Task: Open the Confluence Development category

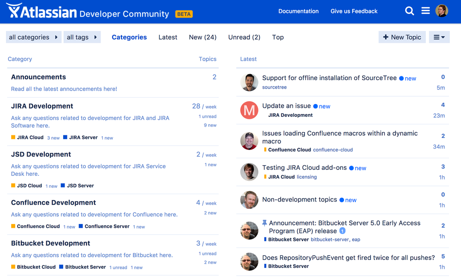Action: coord(54,202)
